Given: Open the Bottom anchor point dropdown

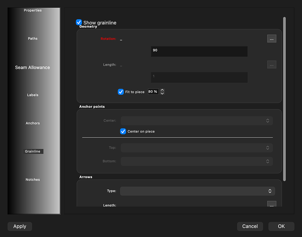Looking at the screenshot, I should tap(197, 161).
